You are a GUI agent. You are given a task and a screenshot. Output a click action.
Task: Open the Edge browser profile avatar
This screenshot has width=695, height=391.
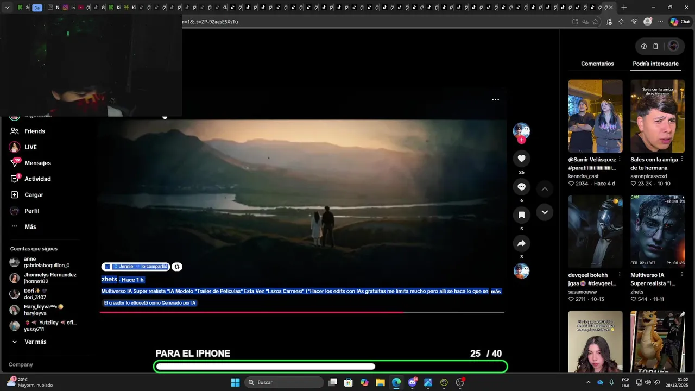pos(647,22)
